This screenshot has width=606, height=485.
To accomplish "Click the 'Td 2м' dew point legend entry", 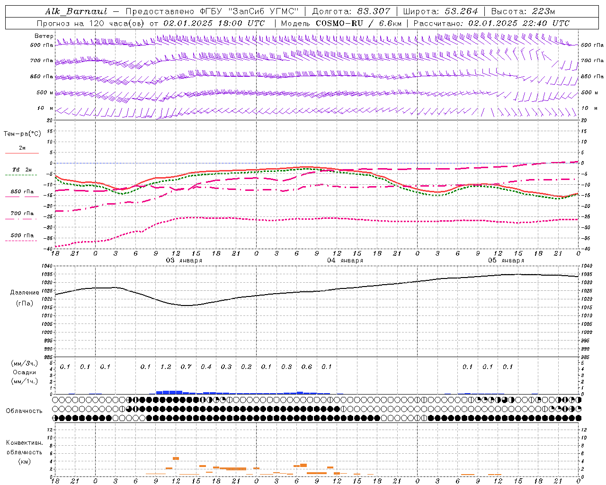I will (x=22, y=170).
